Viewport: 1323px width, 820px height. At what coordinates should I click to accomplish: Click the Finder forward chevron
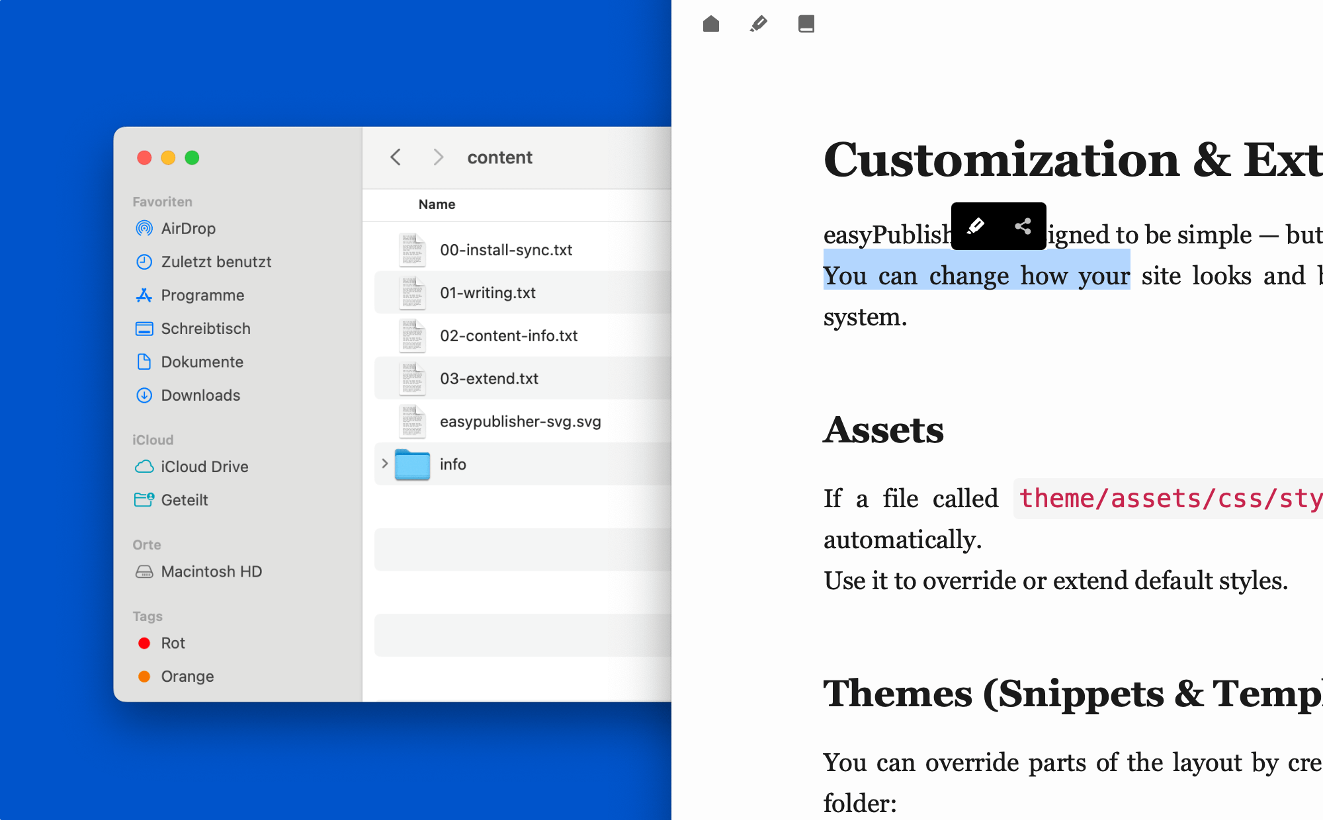tap(438, 157)
